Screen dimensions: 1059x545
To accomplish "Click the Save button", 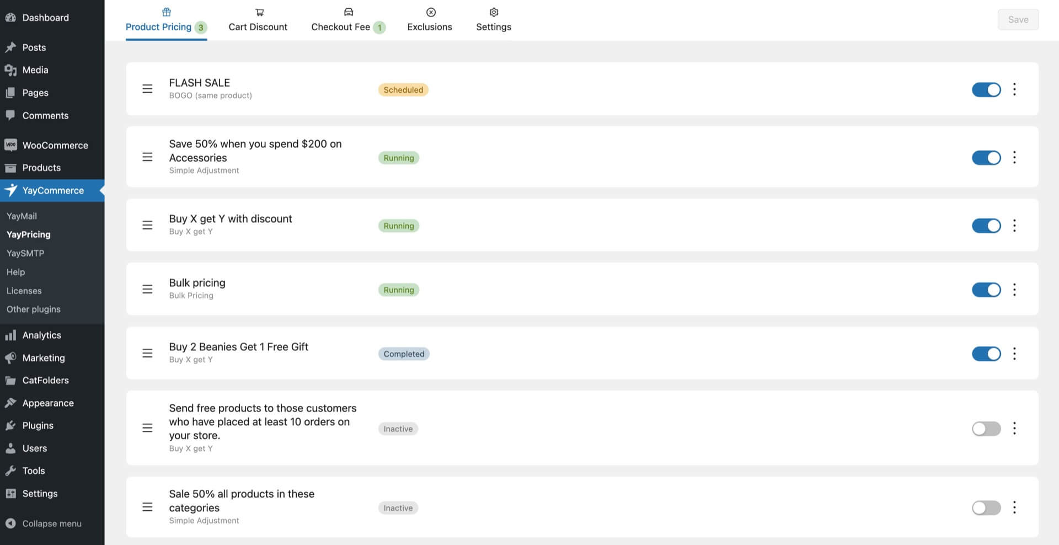I will point(1018,19).
